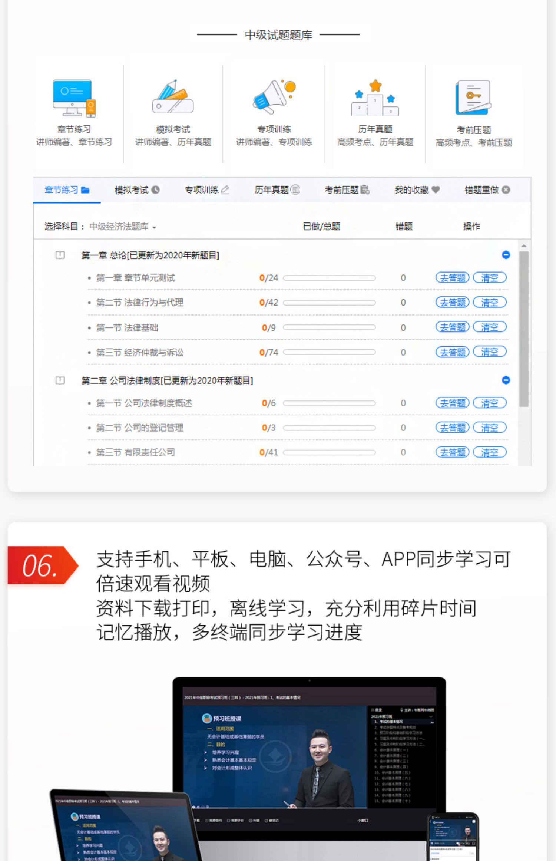Select row 第一节 法律基础
The width and height of the screenshot is (556, 861).
298,327
